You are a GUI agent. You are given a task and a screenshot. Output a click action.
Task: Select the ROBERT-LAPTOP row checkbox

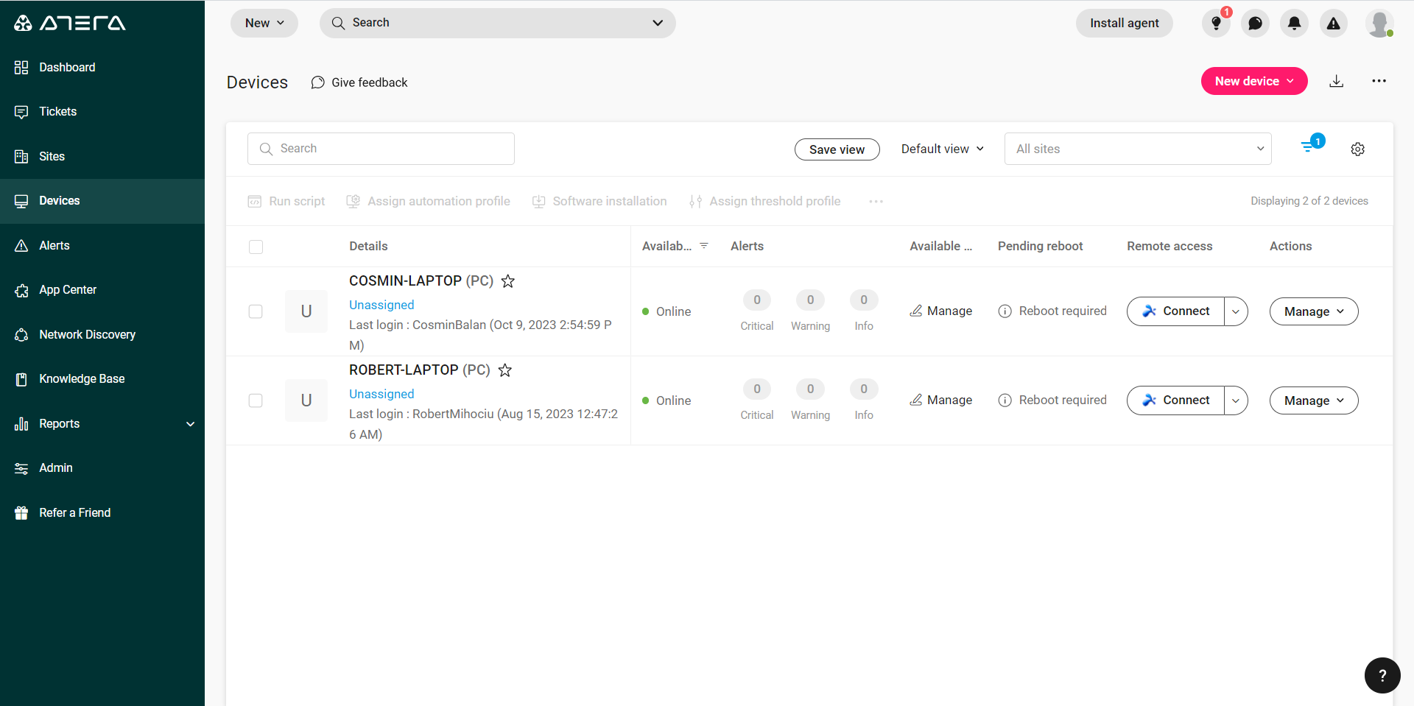point(256,400)
